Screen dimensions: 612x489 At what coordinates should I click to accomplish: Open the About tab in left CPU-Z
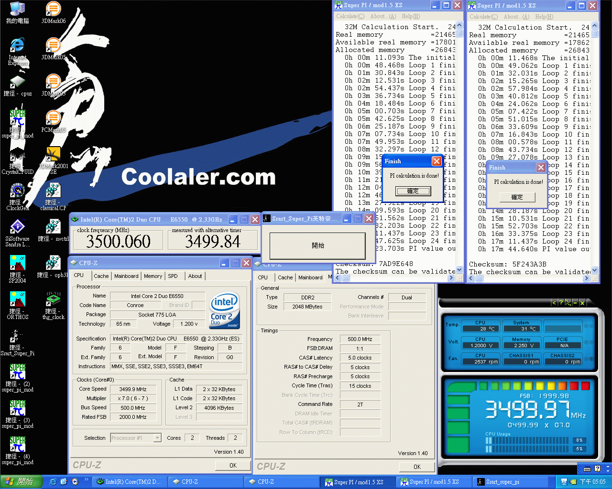tap(195, 276)
